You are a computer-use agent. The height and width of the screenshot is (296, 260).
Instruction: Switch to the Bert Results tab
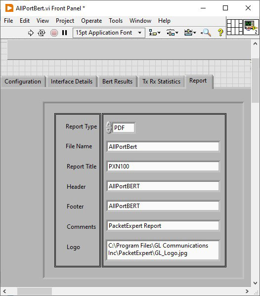coord(118,82)
